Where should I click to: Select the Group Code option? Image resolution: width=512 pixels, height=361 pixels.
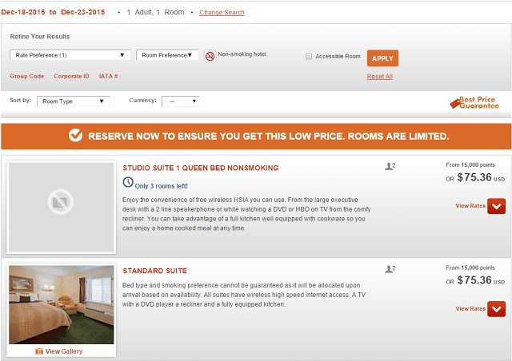(26, 76)
